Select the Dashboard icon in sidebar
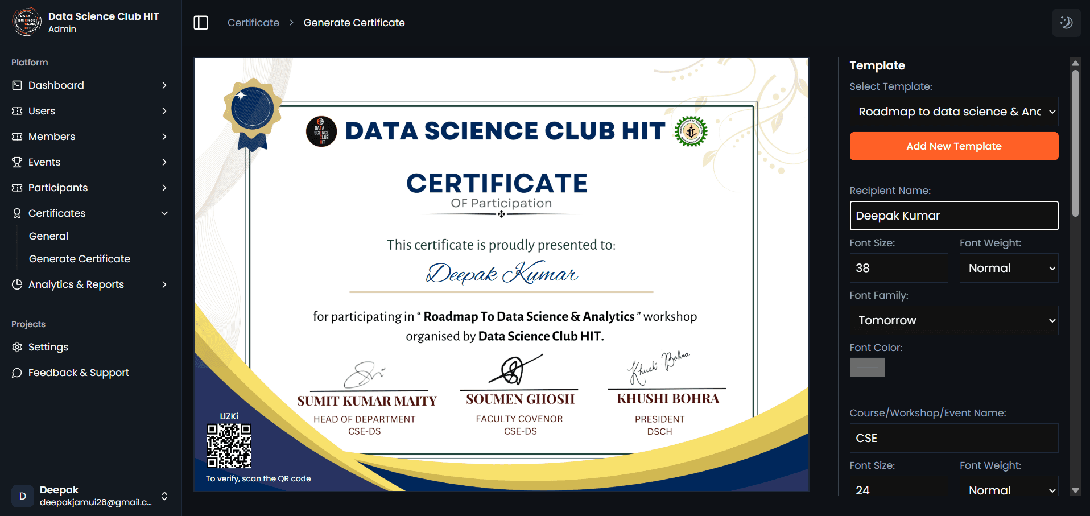 pyautogui.click(x=18, y=85)
